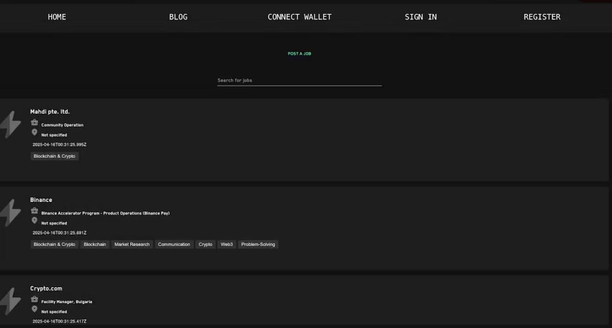Click Blockchain & Crypto tag on Mahdi listing
The width and height of the screenshot is (612, 328).
click(x=55, y=156)
